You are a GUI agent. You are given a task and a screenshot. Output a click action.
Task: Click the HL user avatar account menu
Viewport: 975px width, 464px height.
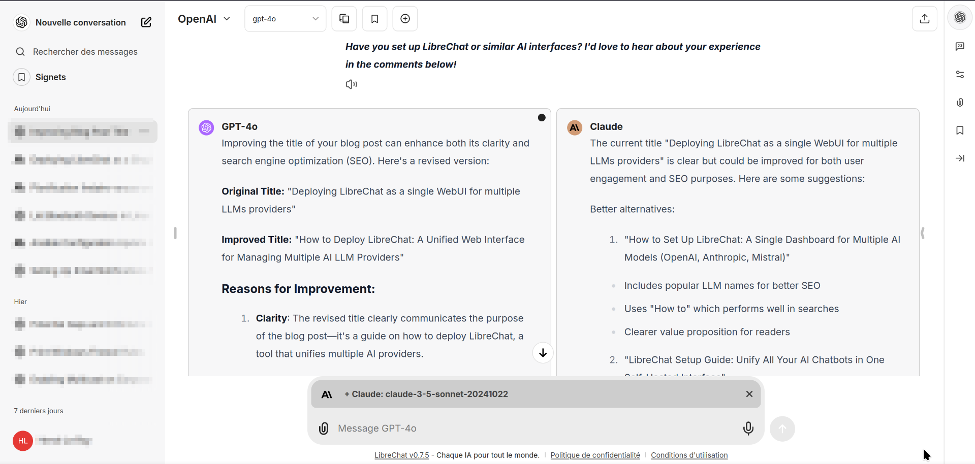point(23,441)
